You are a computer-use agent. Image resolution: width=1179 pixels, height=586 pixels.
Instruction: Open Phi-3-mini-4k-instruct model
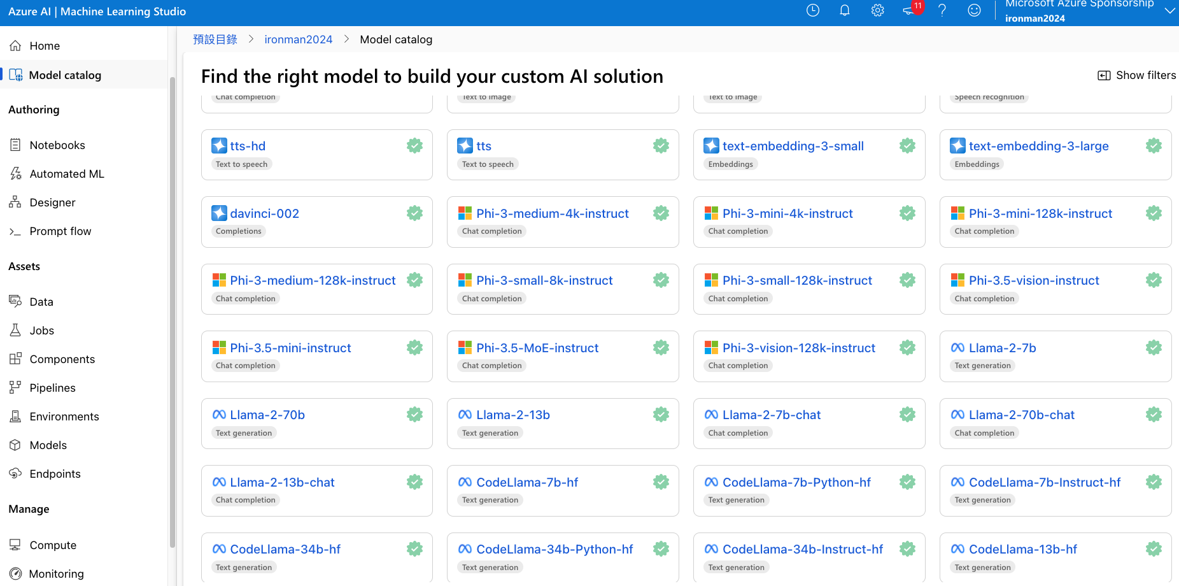click(787, 213)
